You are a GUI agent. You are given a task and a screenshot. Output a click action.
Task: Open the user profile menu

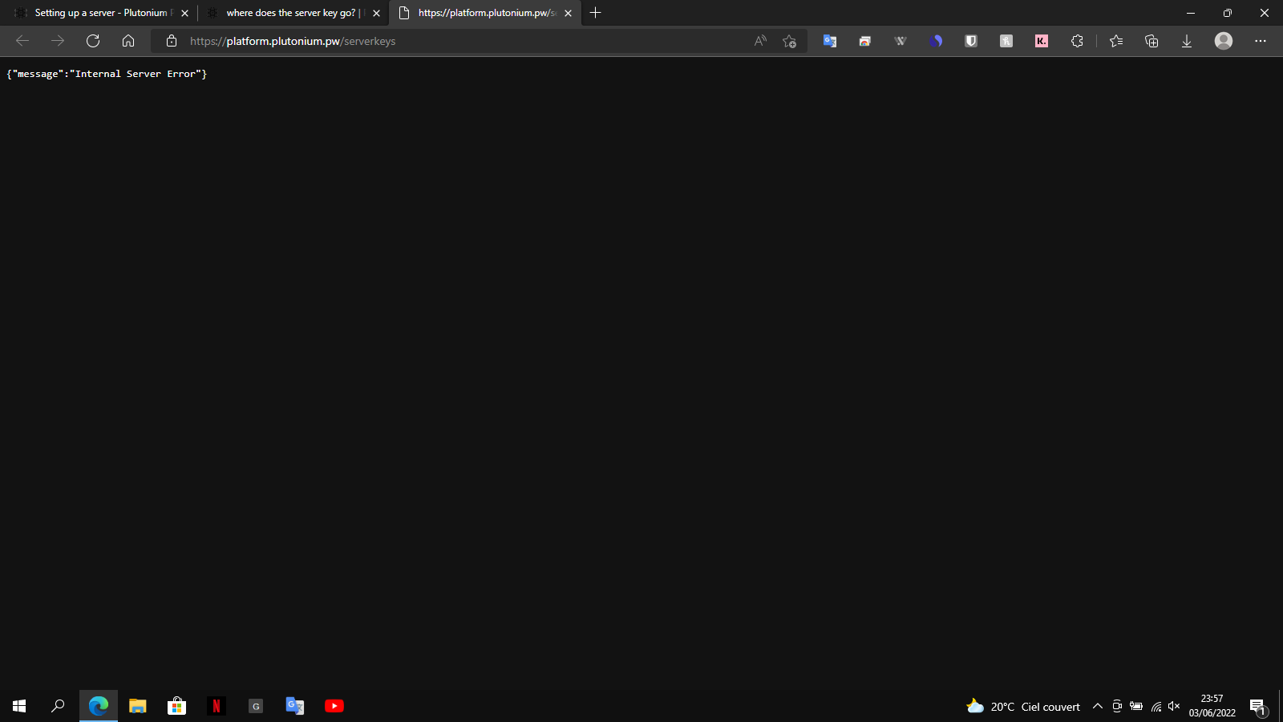(1223, 41)
